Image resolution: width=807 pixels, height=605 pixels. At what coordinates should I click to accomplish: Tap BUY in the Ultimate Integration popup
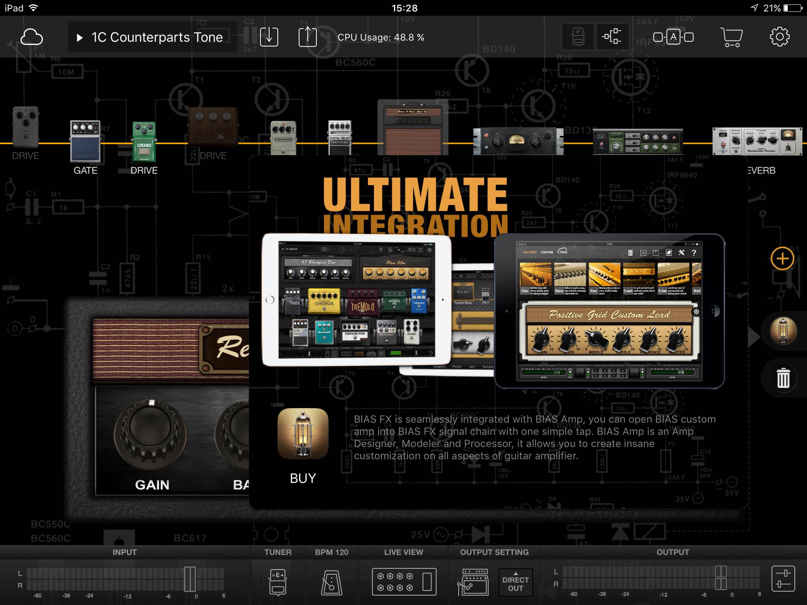(x=303, y=478)
